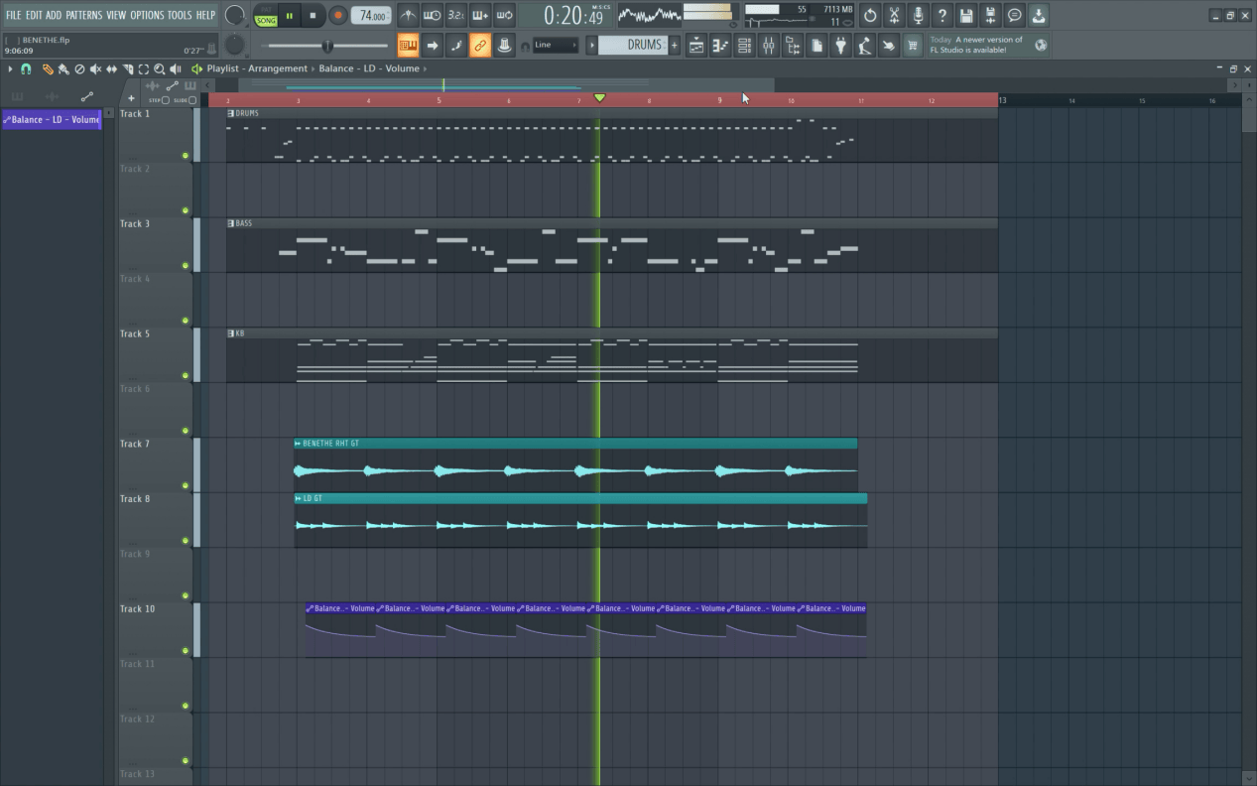Click the microphone one-click recording icon

[x=918, y=15]
